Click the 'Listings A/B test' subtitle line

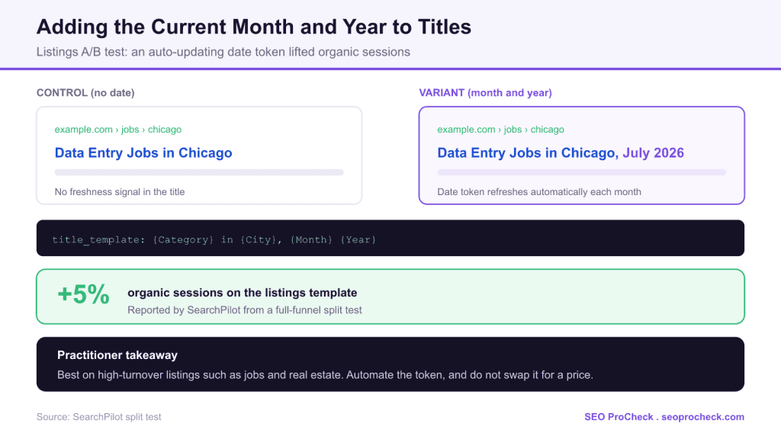click(x=223, y=52)
